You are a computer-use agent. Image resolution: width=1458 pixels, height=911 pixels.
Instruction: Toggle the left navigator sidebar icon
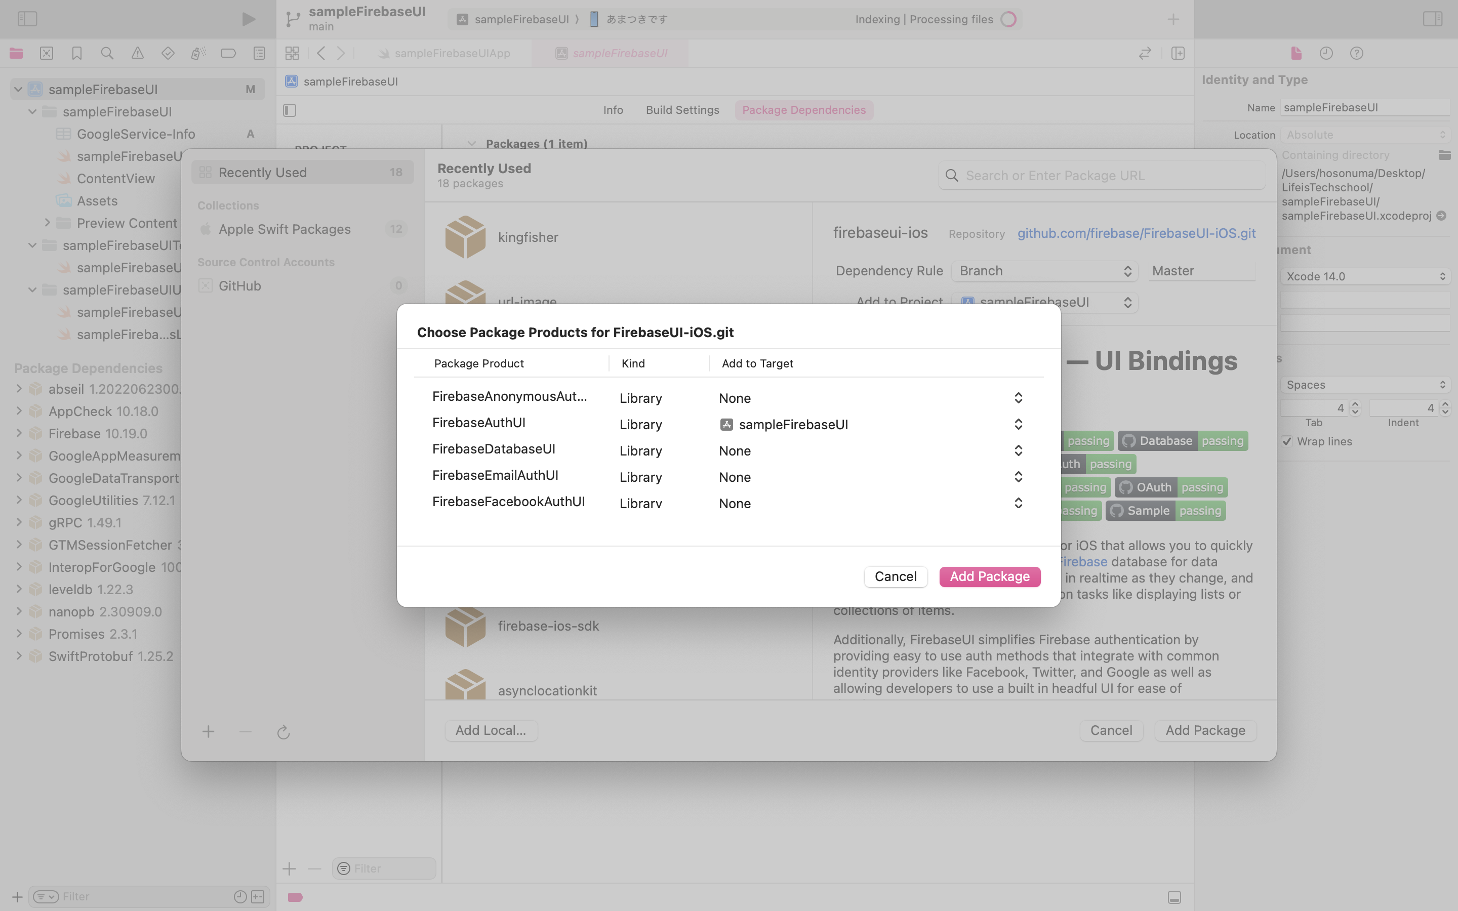27,19
